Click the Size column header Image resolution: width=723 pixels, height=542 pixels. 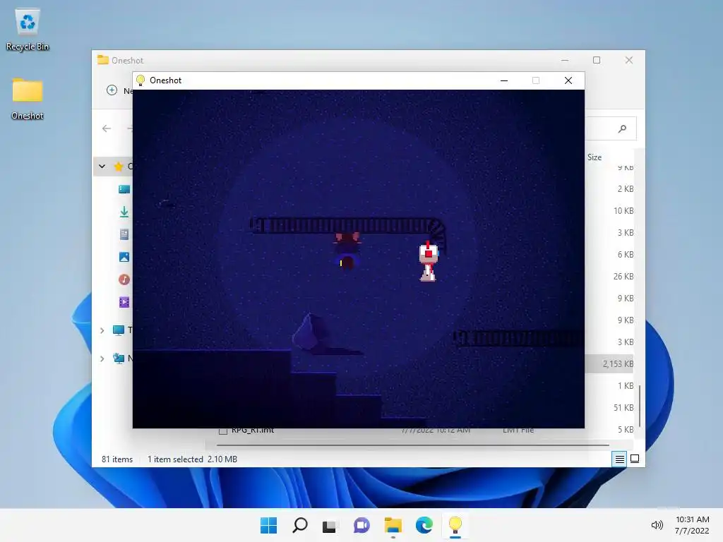[594, 157]
